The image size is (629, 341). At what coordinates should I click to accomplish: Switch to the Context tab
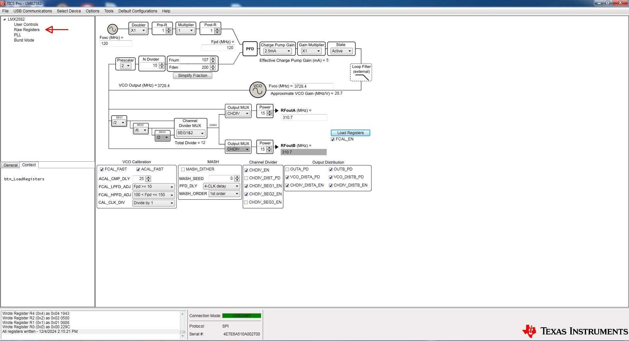29,165
